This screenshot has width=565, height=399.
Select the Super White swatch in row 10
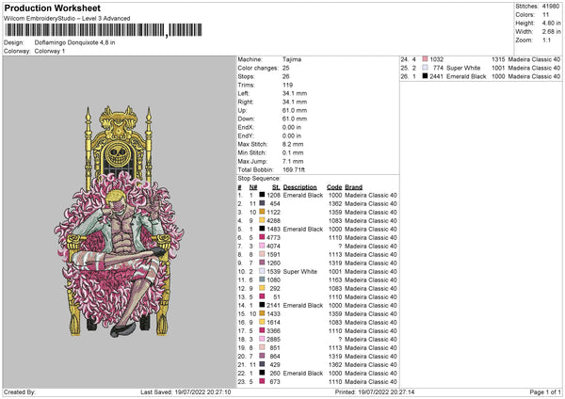[x=262, y=271]
